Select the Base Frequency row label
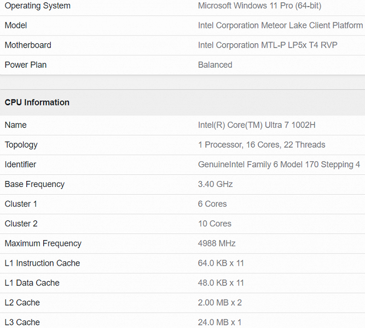The width and height of the screenshot is (365, 328). point(34,184)
